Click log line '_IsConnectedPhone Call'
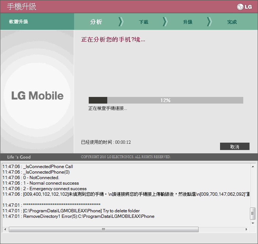 [38, 167]
